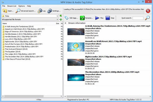The width and height of the screenshot is (153, 102).
Task: Open Advanced search with magnifier icon
Action: click(x=18, y=11)
